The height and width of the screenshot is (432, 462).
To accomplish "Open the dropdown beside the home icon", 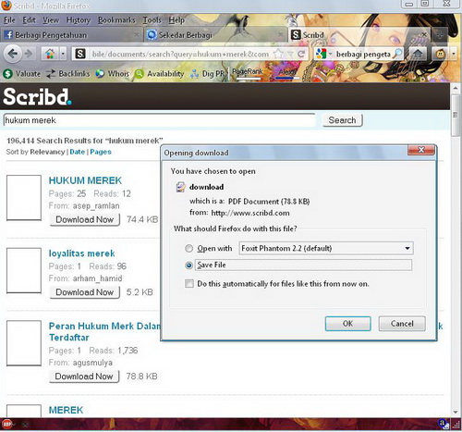I will pyautogui.click(x=63, y=54).
